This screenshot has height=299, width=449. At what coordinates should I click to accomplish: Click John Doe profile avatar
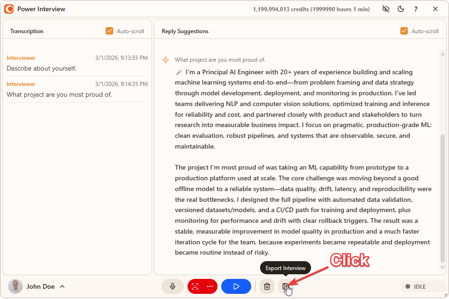point(15,286)
